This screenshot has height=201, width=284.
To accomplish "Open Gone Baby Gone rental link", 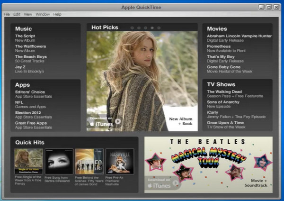I will 230,69.
